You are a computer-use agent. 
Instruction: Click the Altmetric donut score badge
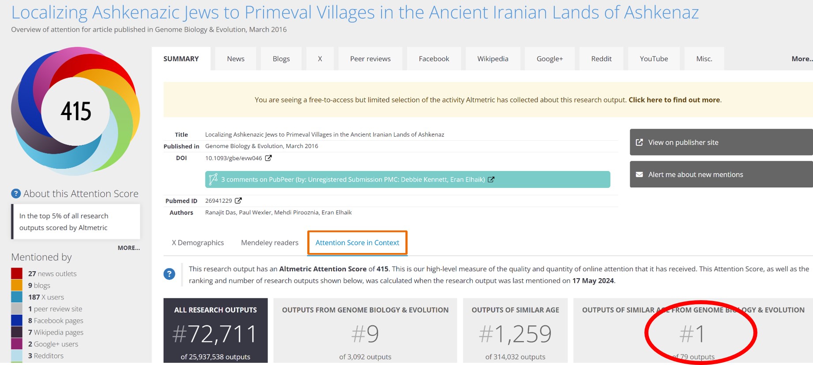75,111
